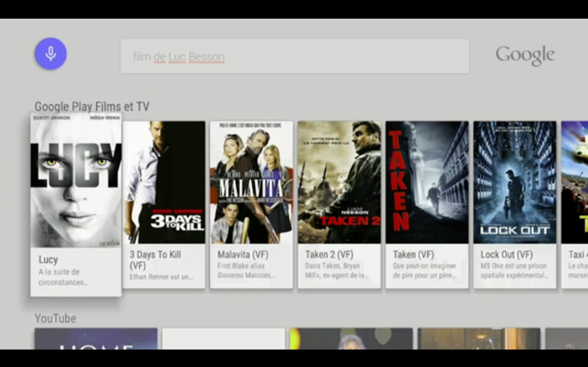Choose the partially visible Taxi 4 card
This screenshot has width=588, height=367.
pyautogui.click(x=574, y=203)
